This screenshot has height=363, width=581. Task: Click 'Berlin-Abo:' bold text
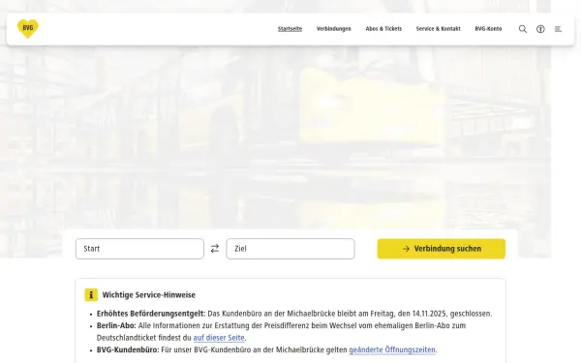tap(116, 325)
